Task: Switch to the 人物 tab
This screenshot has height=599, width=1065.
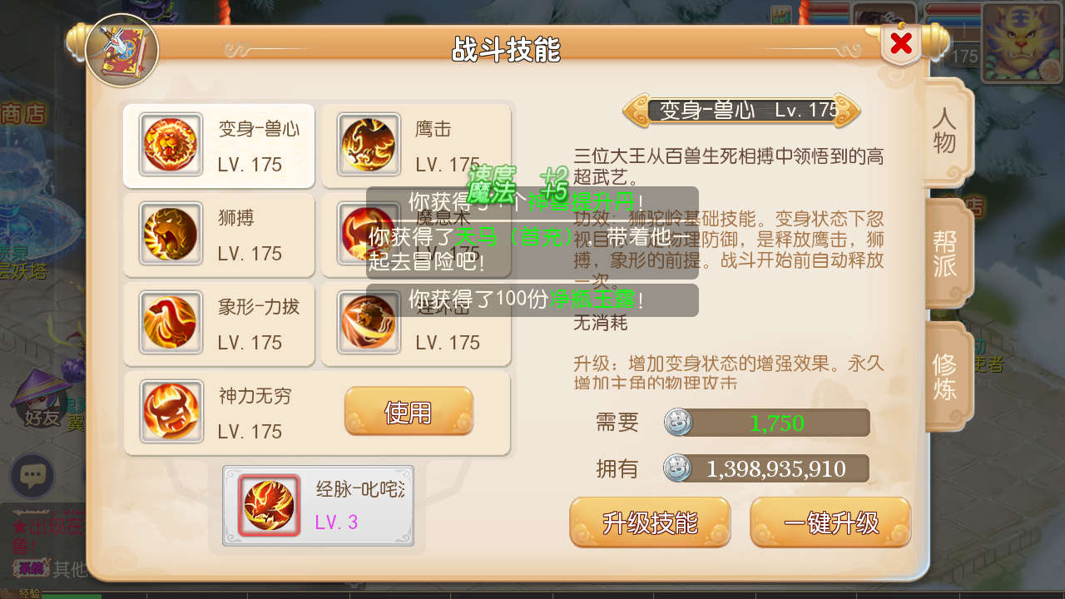Action: [x=944, y=131]
